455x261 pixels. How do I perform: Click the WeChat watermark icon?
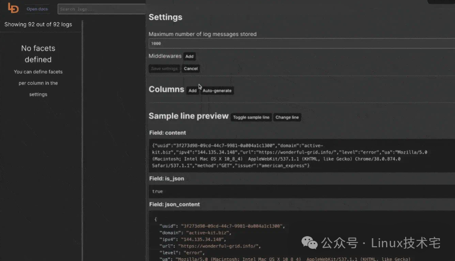pos(310,242)
